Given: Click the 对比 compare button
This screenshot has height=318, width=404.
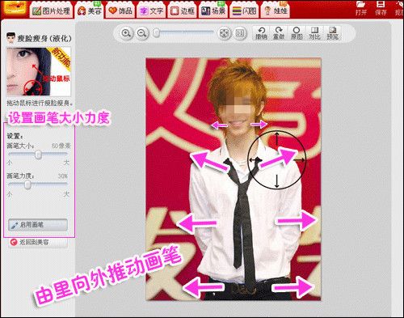Looking at the screenshot, I should [x=314, y=33].
